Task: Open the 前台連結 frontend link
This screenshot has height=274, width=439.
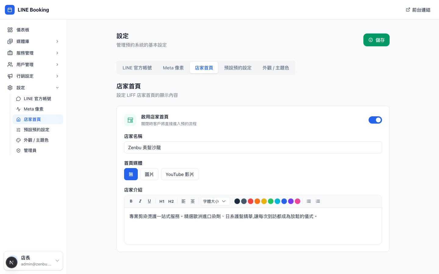Action: point(418,10)
